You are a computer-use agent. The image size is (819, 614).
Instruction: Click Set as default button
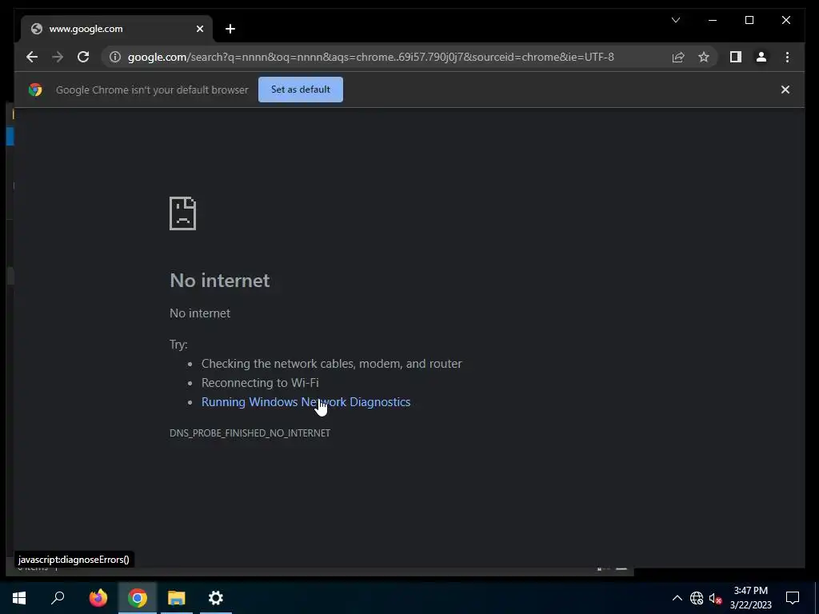tap(301, 90)
